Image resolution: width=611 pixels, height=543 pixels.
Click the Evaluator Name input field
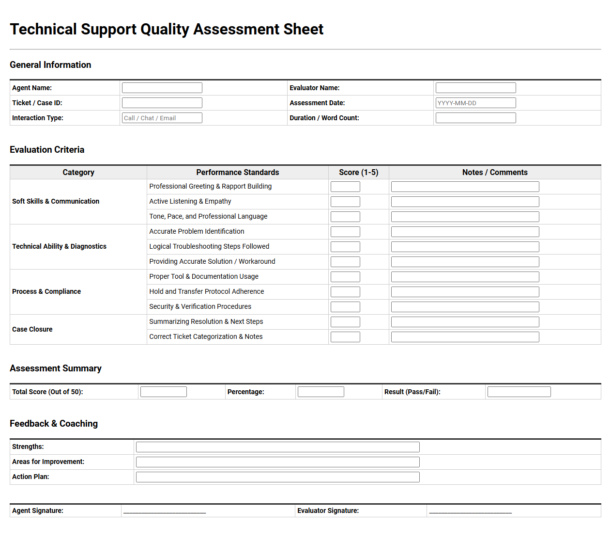(476, 88)
